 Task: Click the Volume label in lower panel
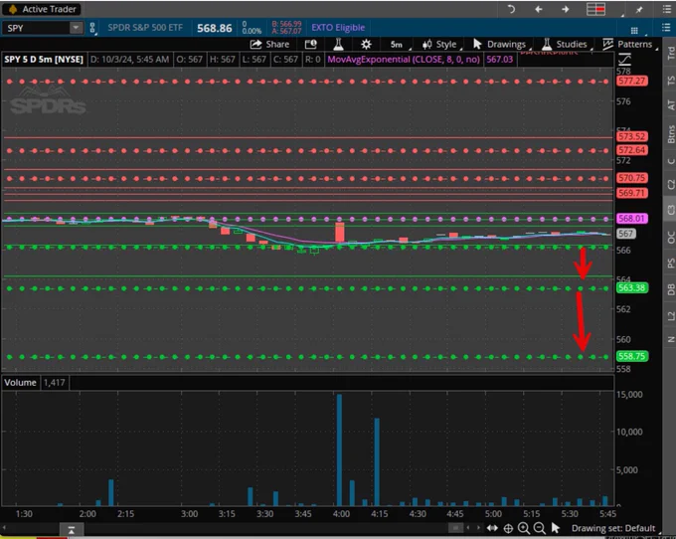click(20, 383)
